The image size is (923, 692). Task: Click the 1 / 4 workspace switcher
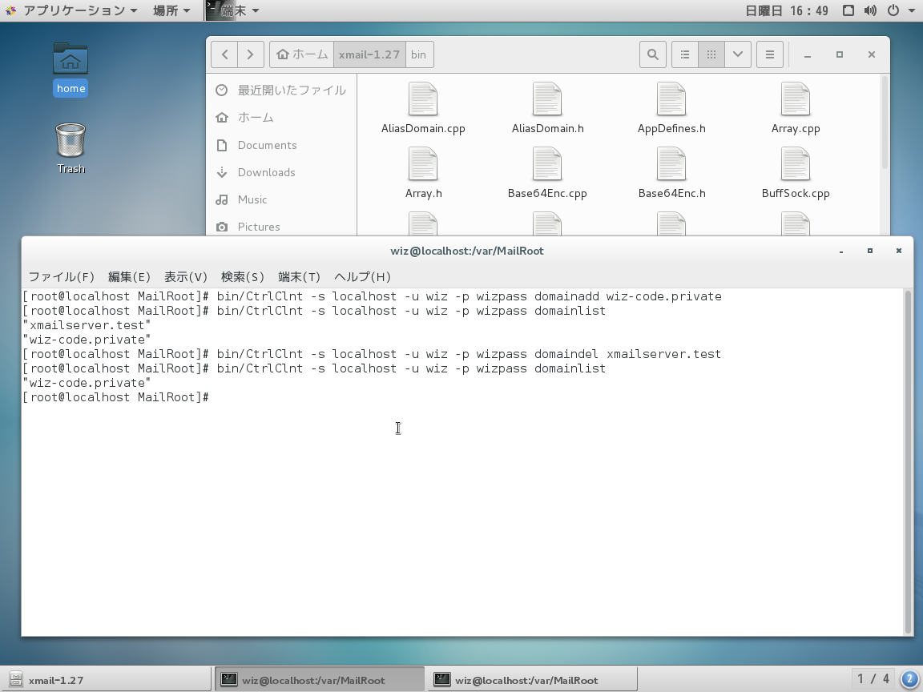[873, 680]
